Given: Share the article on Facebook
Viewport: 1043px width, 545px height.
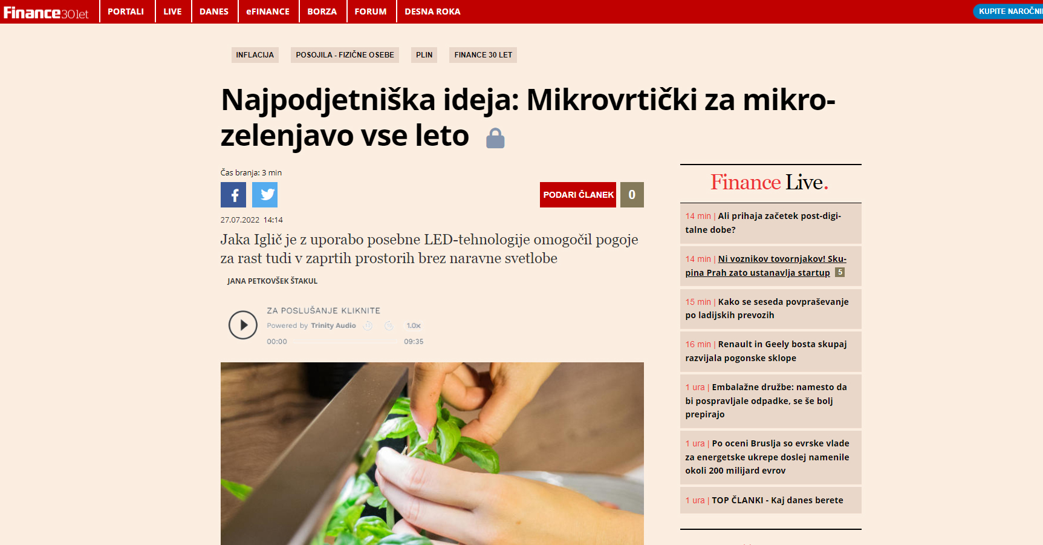Looking at the screenshot, I should (x=233, y=195).
